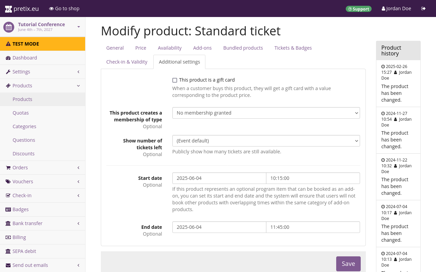Open Quotas in the sidebar
436x272 pixels.
tap(21, 113)
